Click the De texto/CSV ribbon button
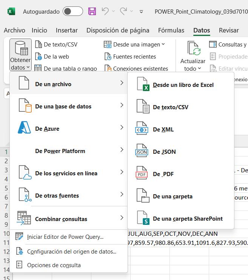Screen dimensions: 248x280 pyautogui.click(x=56, y=45)
